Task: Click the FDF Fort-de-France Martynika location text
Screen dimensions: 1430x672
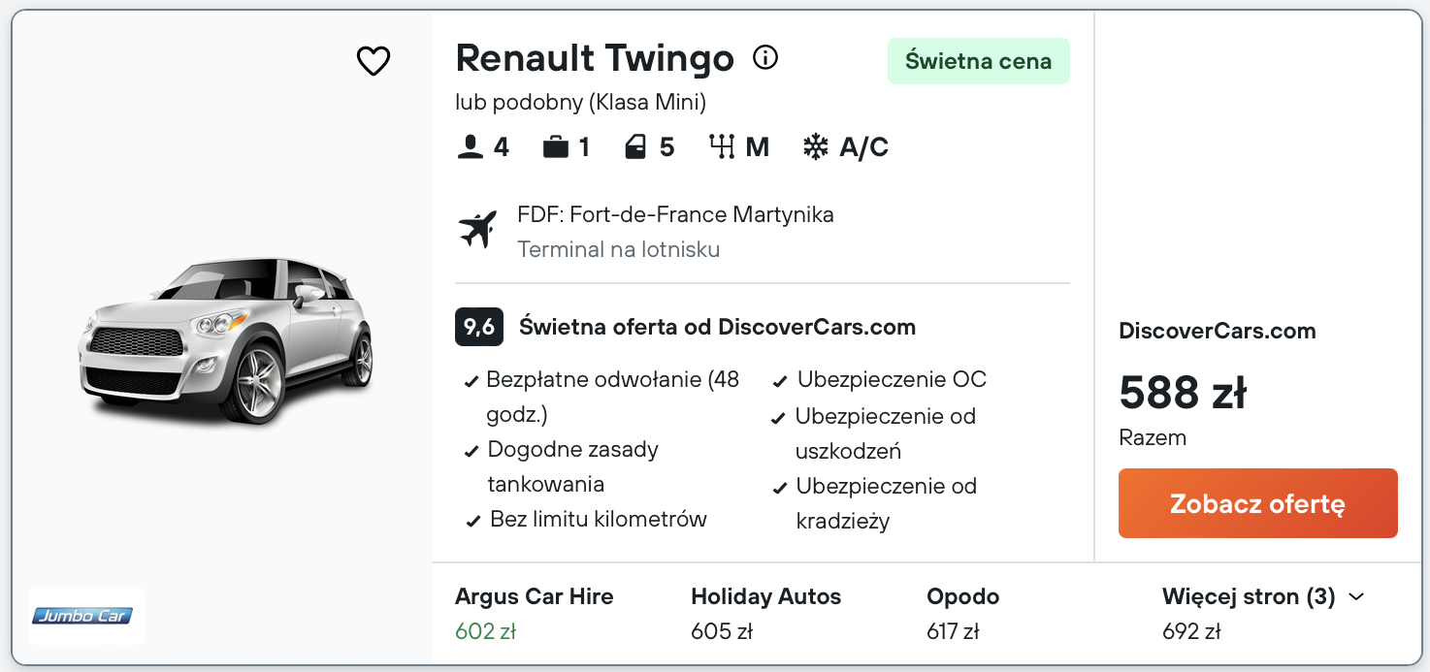Action: pyautogui.click(x=675, y=214)
